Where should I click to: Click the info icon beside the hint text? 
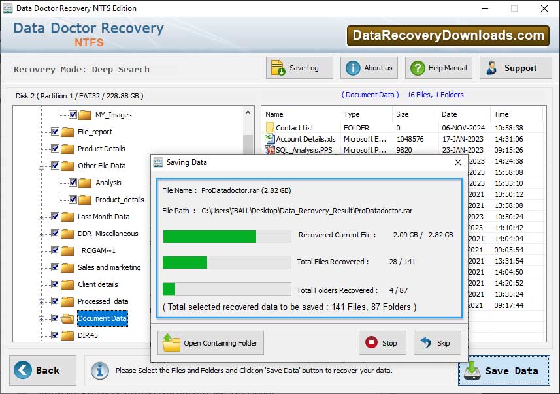[99, 371]
